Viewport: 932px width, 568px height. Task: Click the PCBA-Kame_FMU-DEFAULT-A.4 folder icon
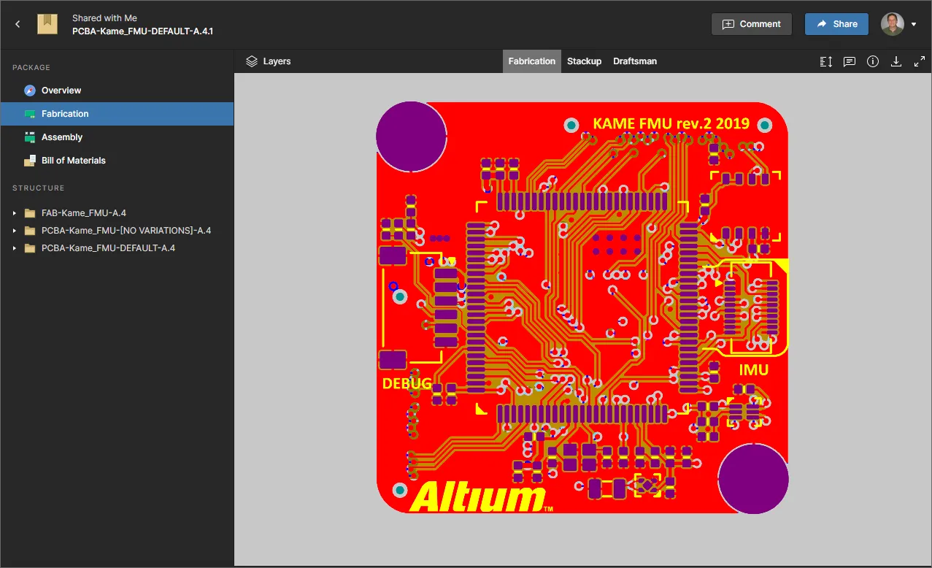pyautogui.click(x=30, y=248)
